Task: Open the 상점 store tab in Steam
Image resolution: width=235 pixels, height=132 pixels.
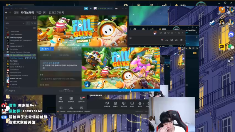Action: (x=16, y=13)
